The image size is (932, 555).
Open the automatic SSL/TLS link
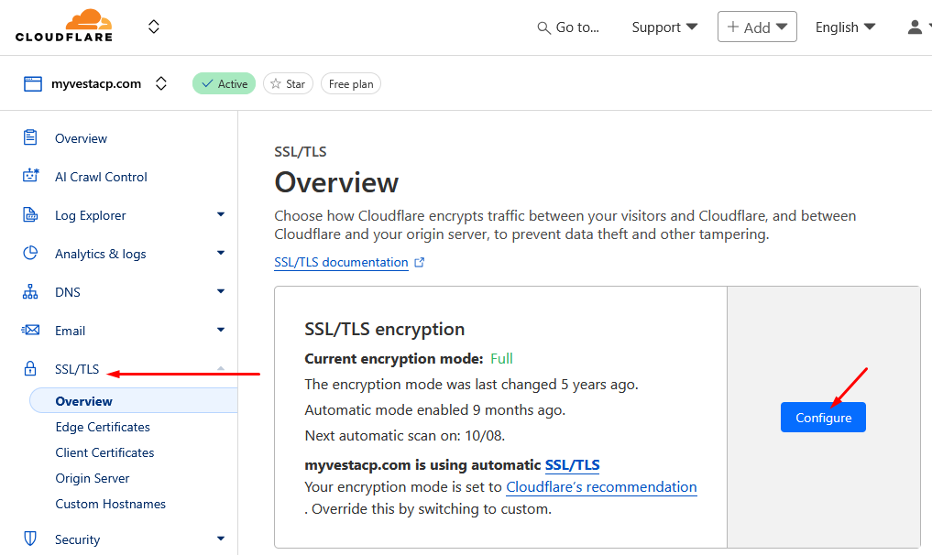pos(573,464)
